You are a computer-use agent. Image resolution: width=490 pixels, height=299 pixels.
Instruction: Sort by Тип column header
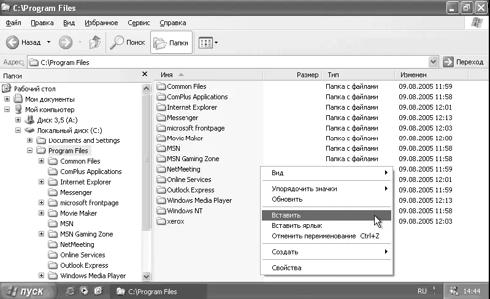(x=358, y=75)
